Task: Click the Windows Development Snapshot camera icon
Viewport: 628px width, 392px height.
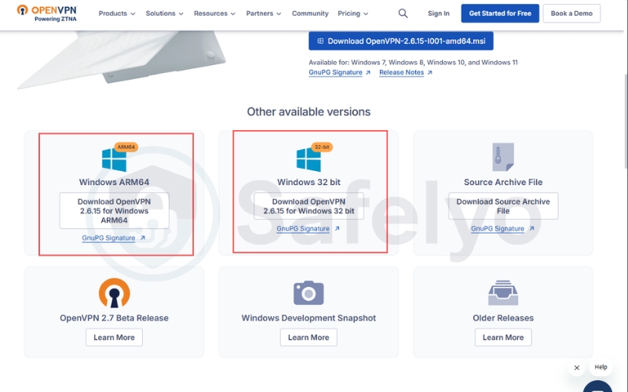Action: coord(309,292)
